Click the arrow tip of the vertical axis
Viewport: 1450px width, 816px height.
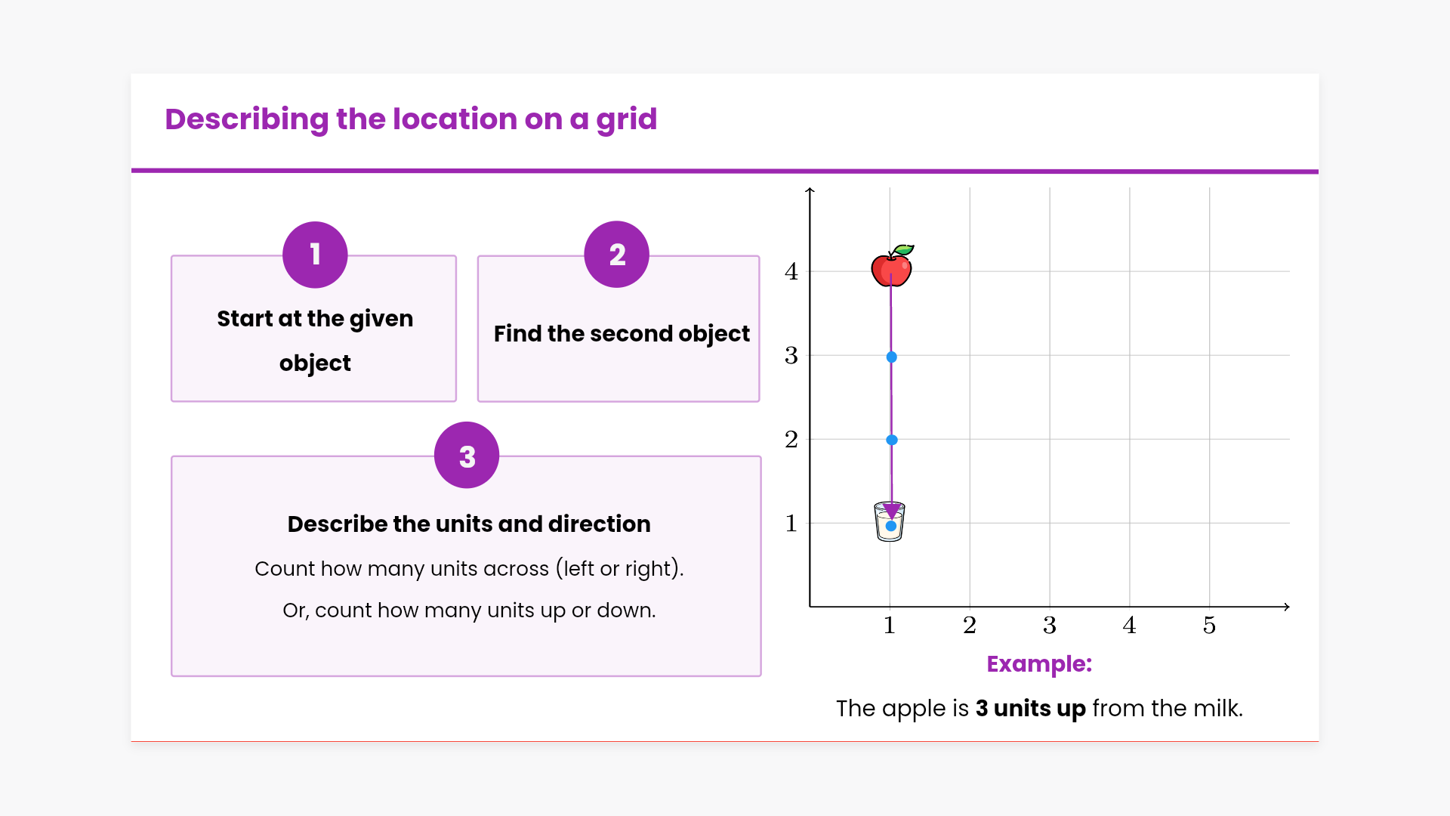(810, 190)
